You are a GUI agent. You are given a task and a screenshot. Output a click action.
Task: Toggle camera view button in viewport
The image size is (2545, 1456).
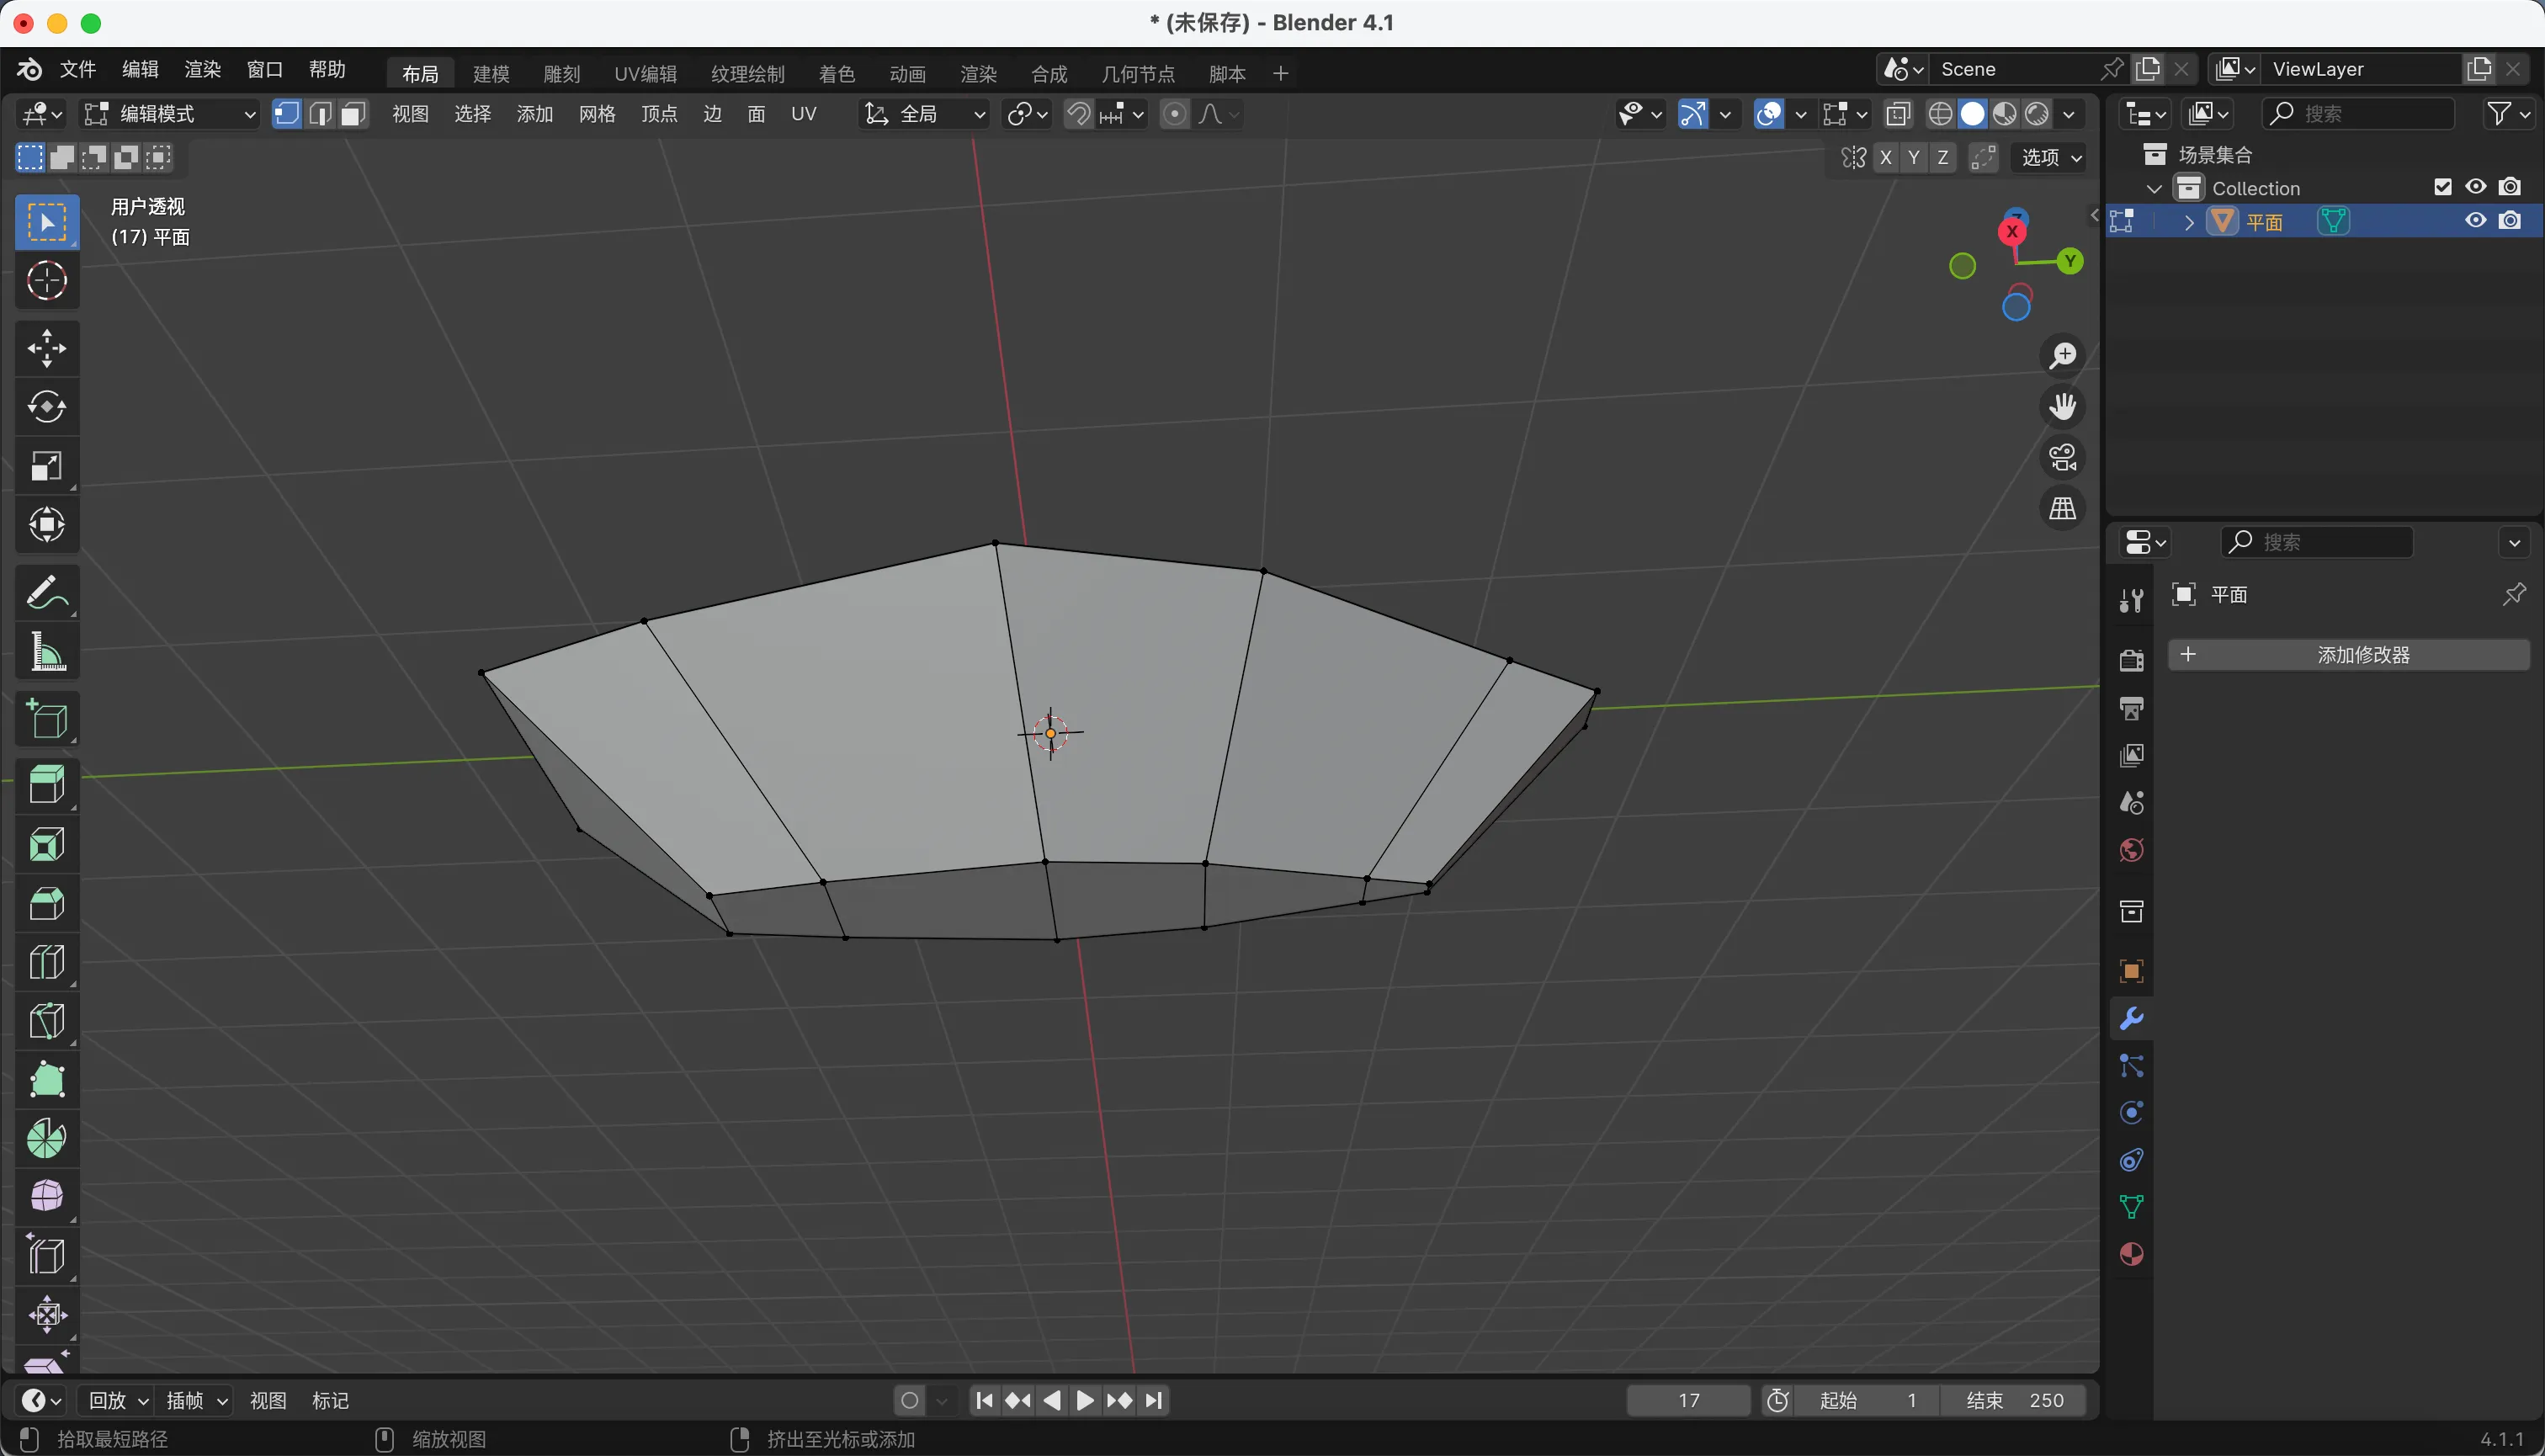[2062, 458]
